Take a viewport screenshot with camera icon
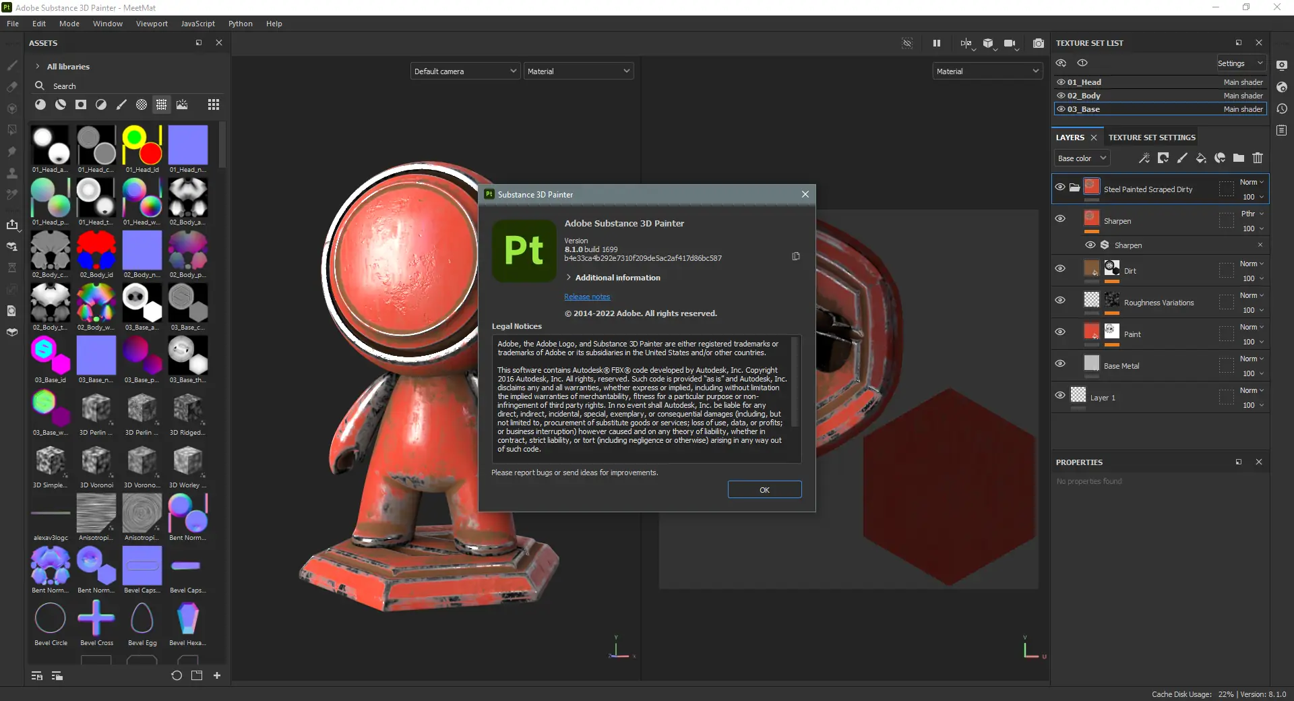This screenshot has height=701, width=1294. pos(1039,43)
